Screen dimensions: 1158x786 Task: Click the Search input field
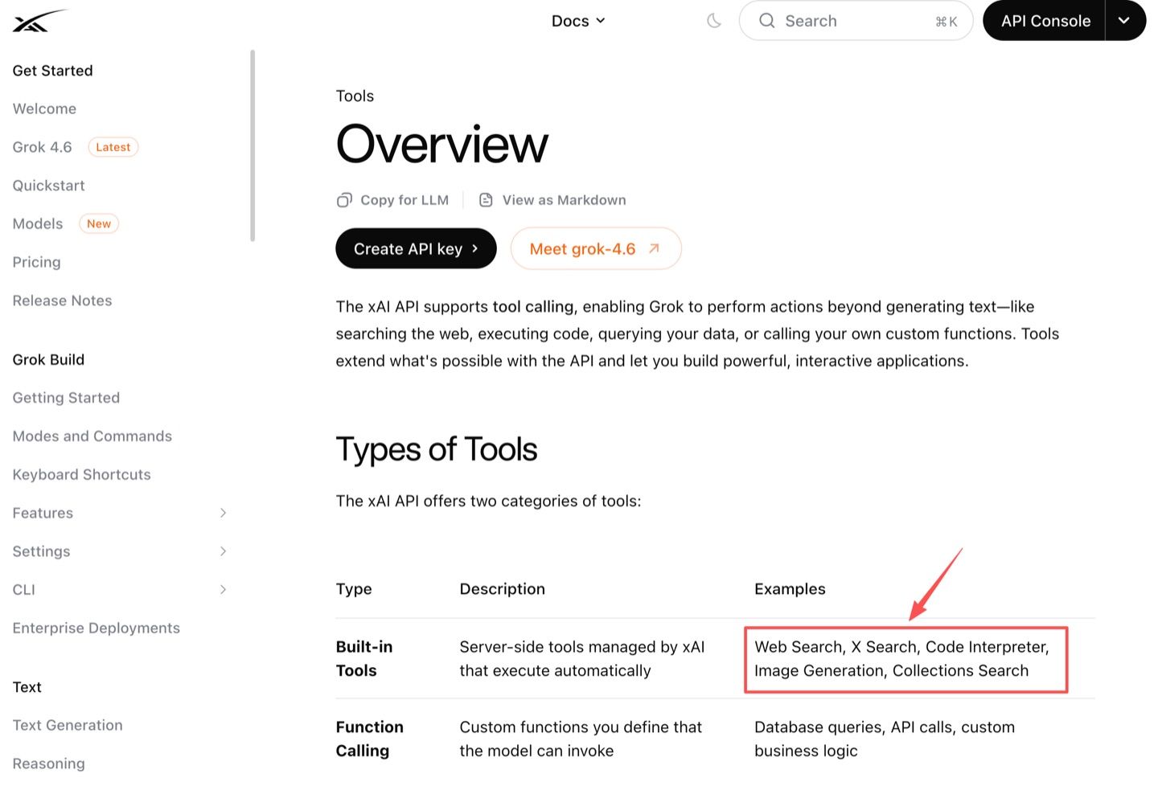click(856, 21)
